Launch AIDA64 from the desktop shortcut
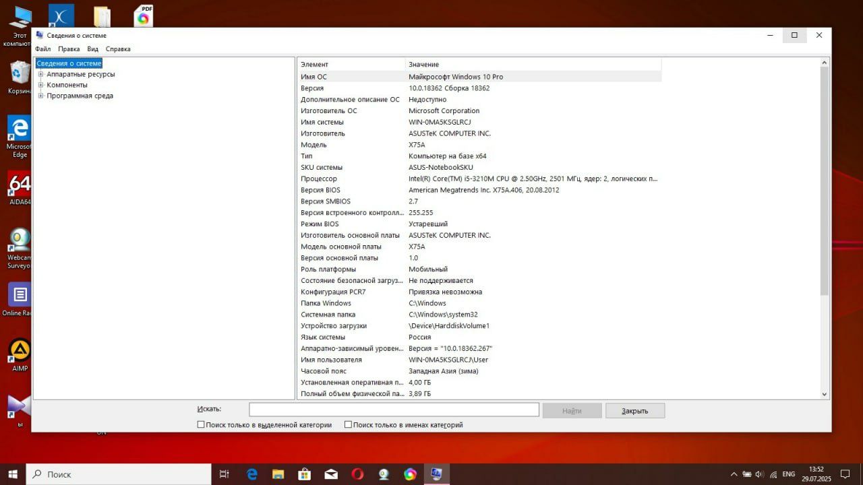Screen dimensions: 863x485 coord(19,188)
